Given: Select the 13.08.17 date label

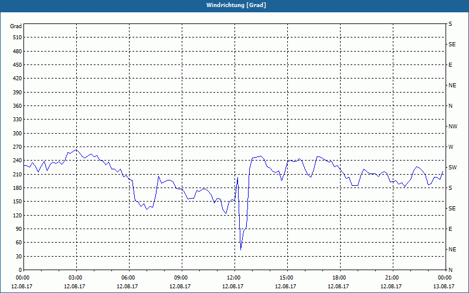Looking at the screenshot, I should [x=444, y=287].
